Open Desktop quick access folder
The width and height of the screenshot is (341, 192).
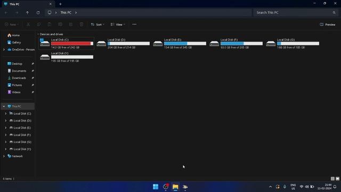(15, 64)
